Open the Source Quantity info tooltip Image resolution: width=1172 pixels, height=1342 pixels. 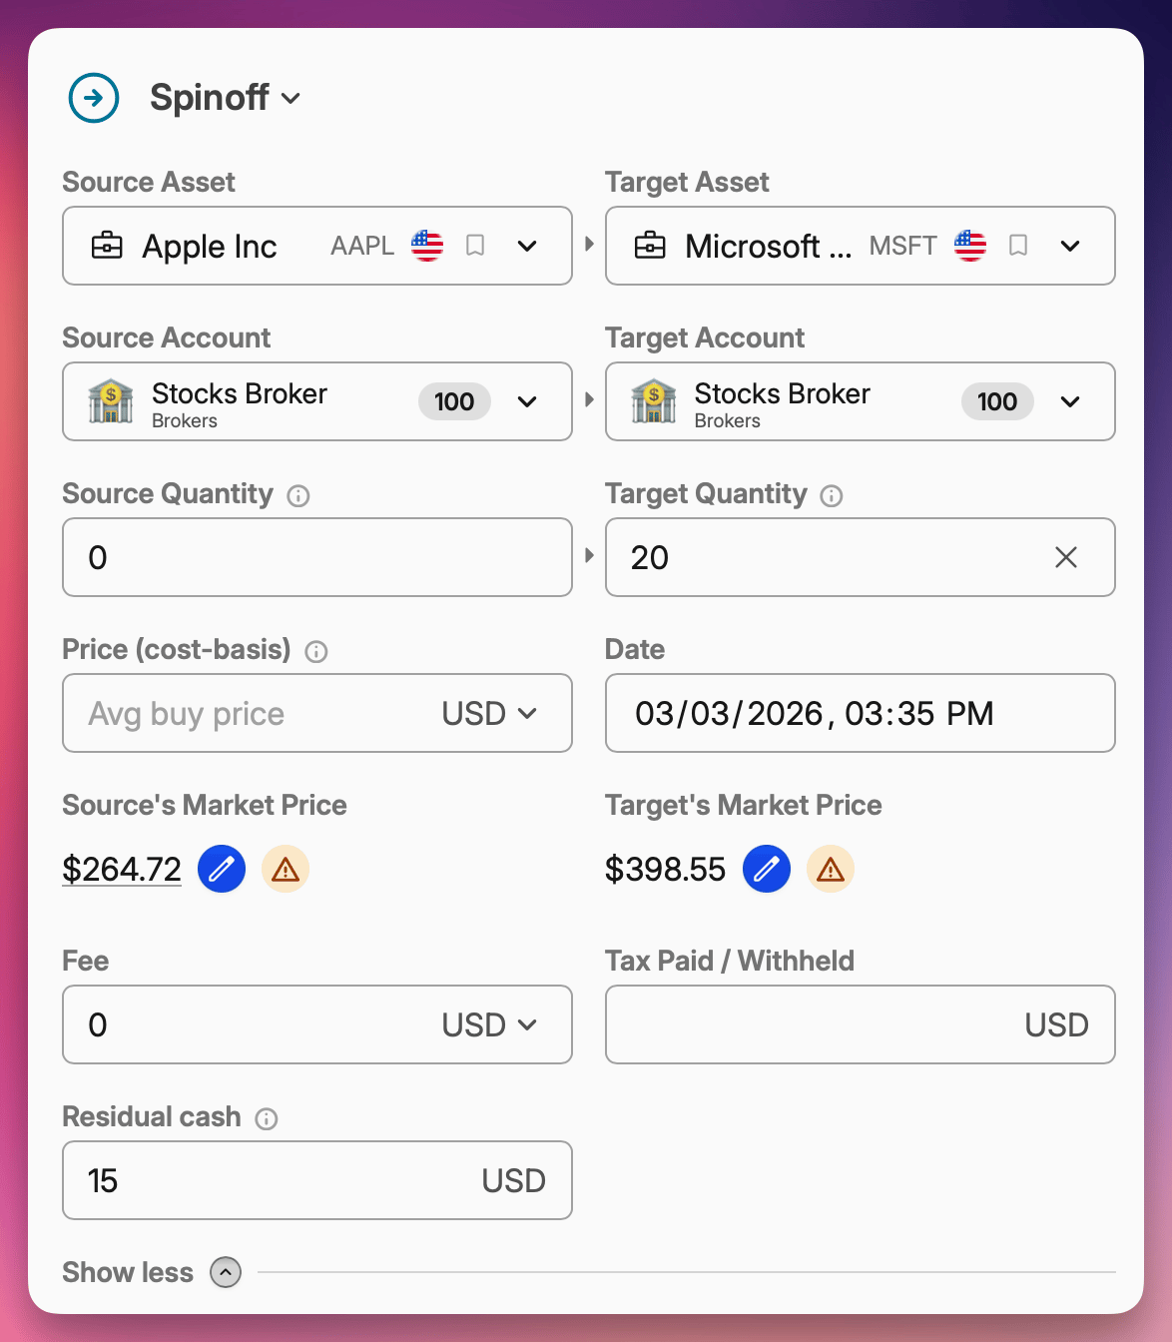pos(298,495)
